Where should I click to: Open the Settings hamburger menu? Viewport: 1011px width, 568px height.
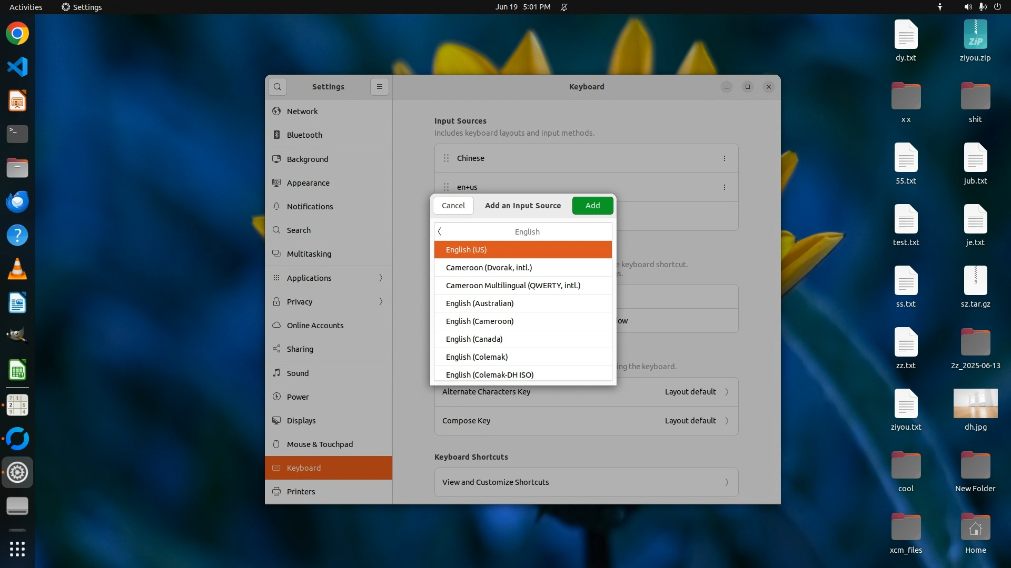pyautogui.click(x=379, y=87)
